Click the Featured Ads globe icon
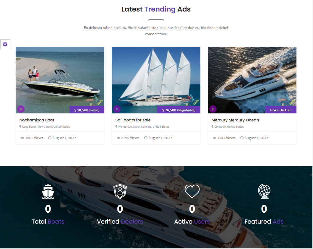 click(264, 191)
